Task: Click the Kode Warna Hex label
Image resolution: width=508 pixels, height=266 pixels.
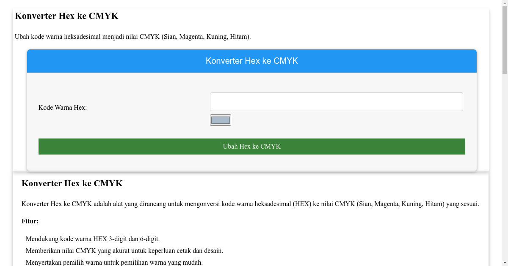Action: pyautogui.click(x=63, y=107)
